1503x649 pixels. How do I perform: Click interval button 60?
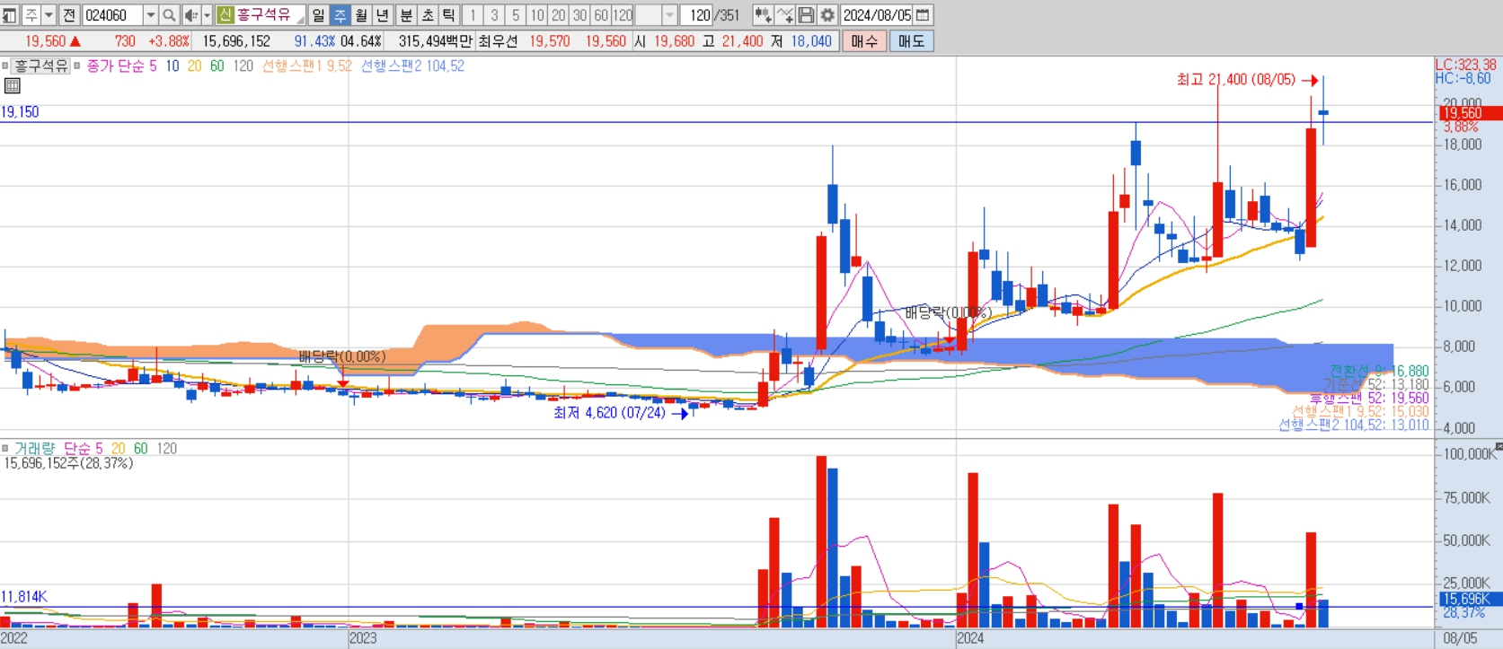click(602, 15)
